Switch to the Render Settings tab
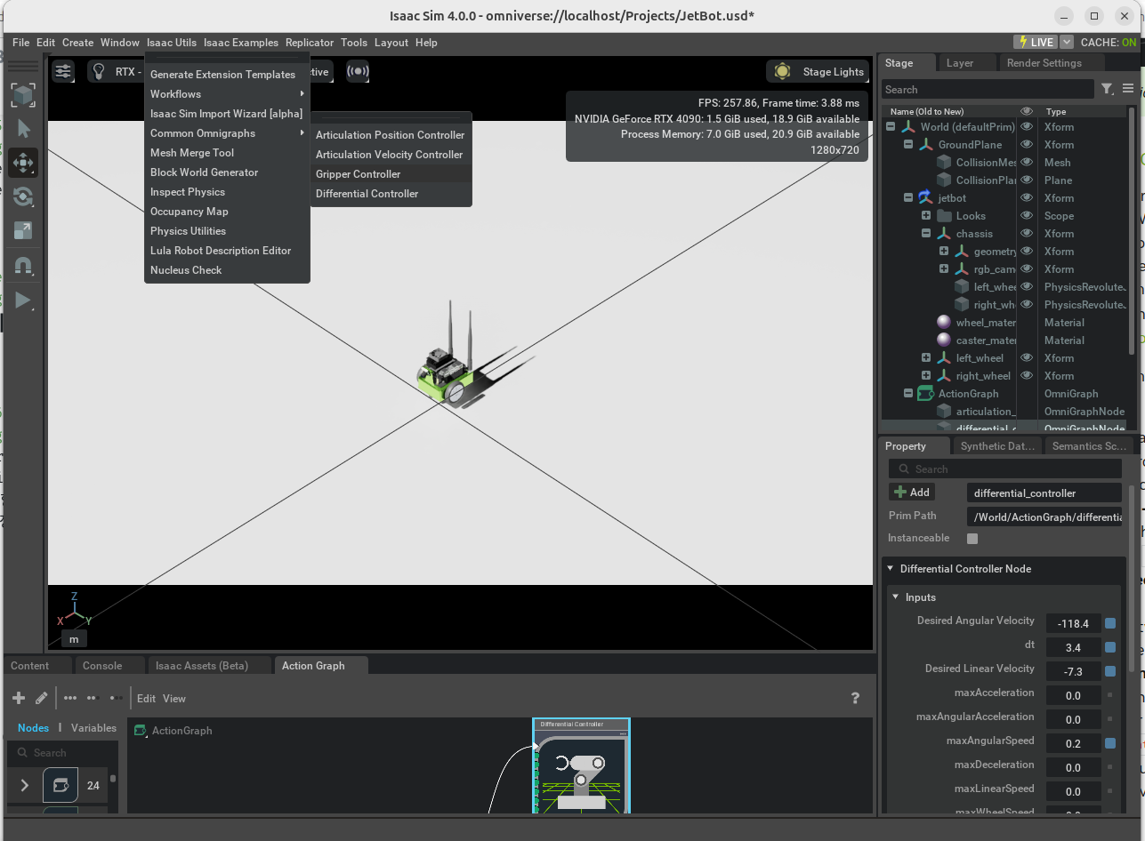Image resolution: width=1145 pixels, height=841 pixels. pos(1044,63)
